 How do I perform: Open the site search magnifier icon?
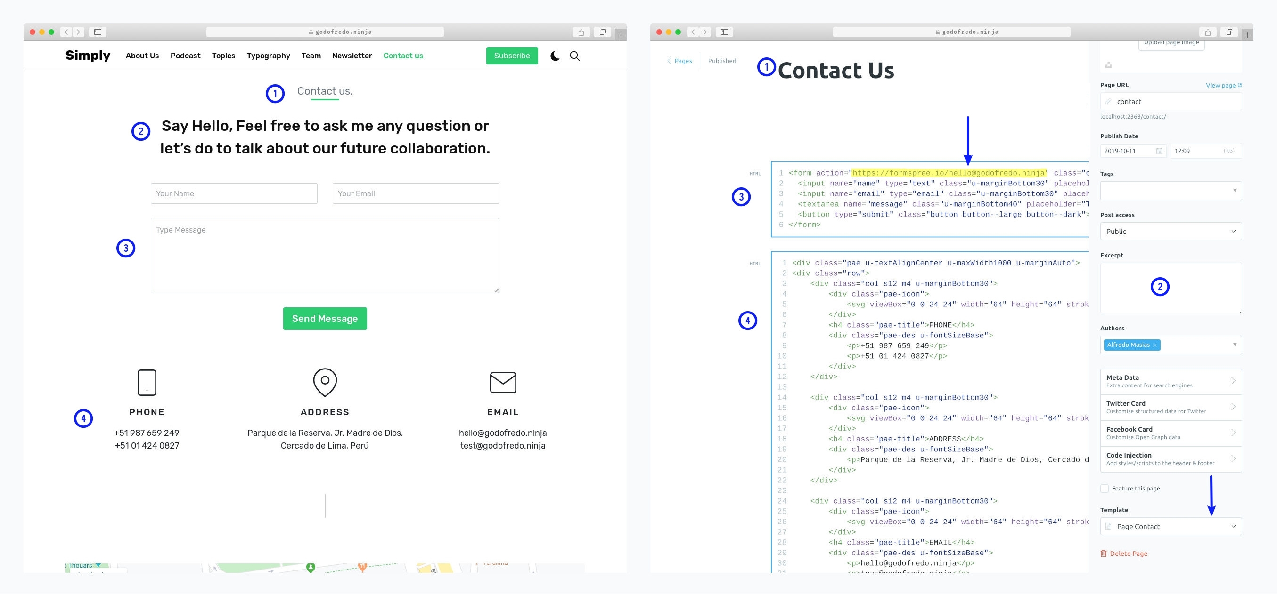pyautogui.click(x=574, y=56)
